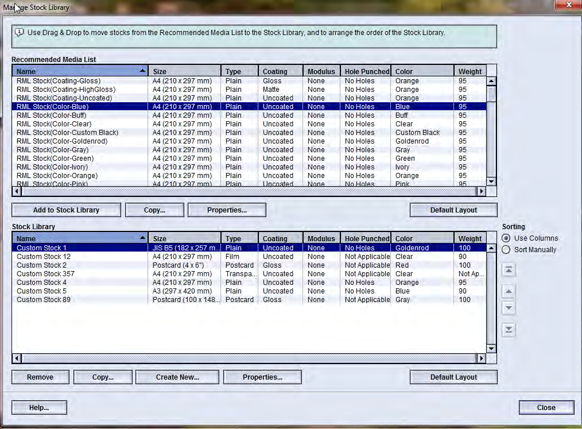Close the Manage Stock Library window
This screenshot has height=429, width=582.
tap(569, 5)
